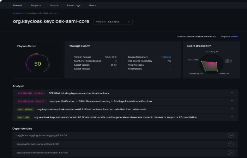Click the Total Releases label

[136, 65]
